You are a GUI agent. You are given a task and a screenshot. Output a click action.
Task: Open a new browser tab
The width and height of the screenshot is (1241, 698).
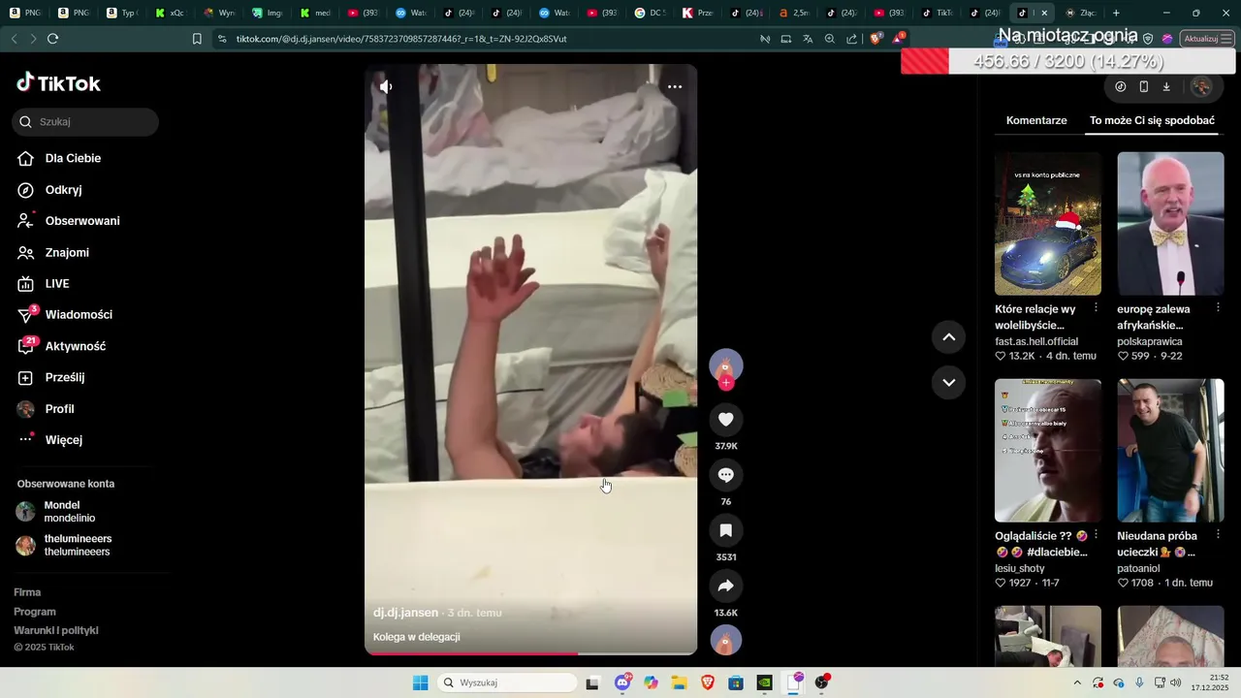pyautogui.click(x=1116, y=13)
